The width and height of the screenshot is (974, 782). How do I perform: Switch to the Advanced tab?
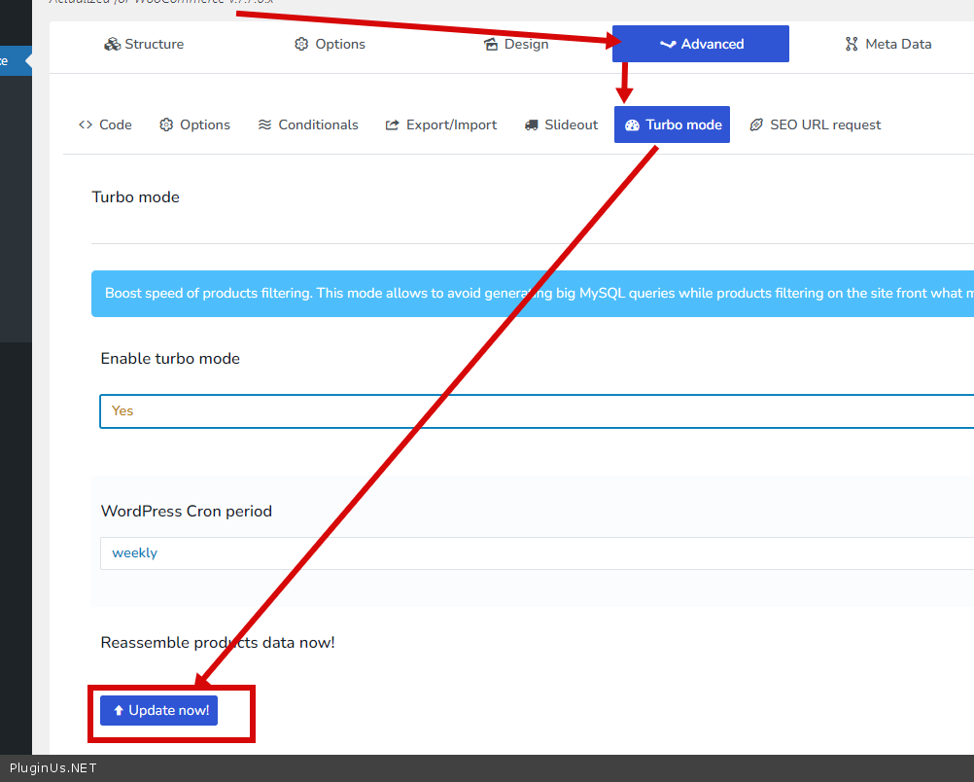tap(700, 44)
